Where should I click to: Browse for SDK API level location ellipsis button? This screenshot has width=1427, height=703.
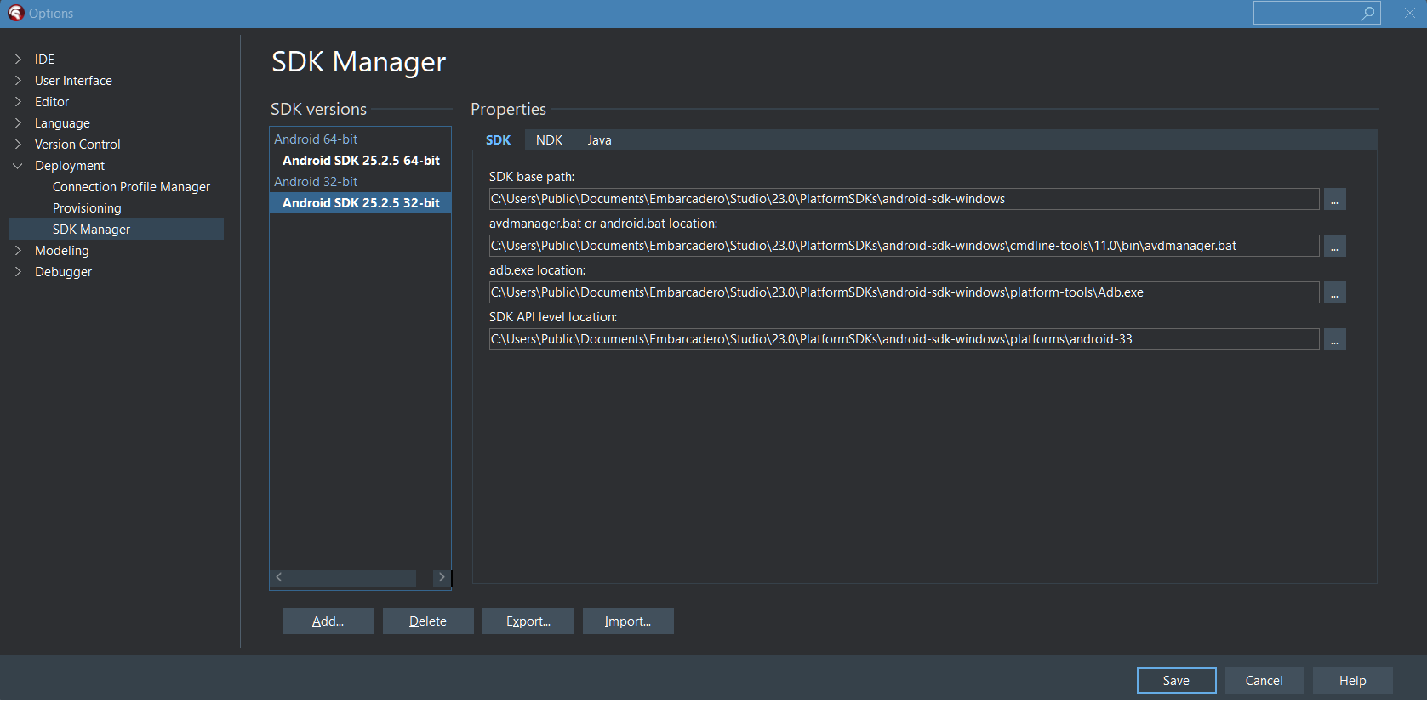tap(1334, 339)
